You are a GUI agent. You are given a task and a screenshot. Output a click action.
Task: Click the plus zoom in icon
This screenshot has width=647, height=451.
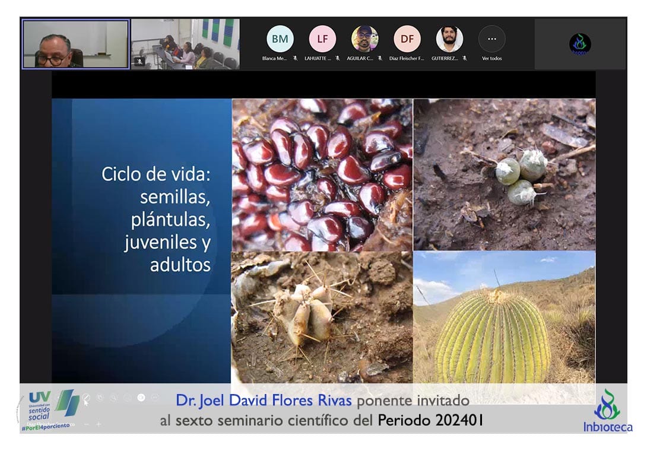tap(99, 424)
